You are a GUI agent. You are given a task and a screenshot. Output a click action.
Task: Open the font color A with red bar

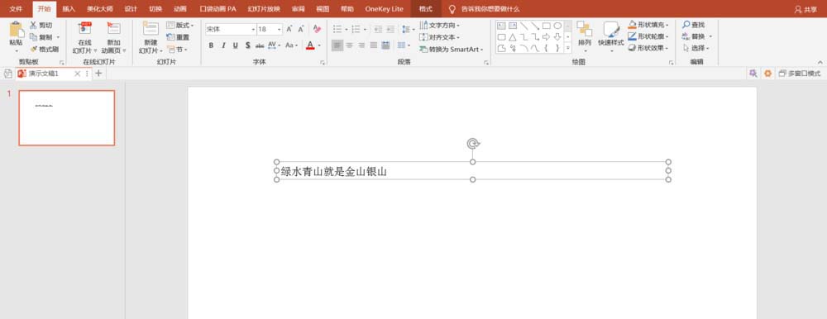(310, 45)
